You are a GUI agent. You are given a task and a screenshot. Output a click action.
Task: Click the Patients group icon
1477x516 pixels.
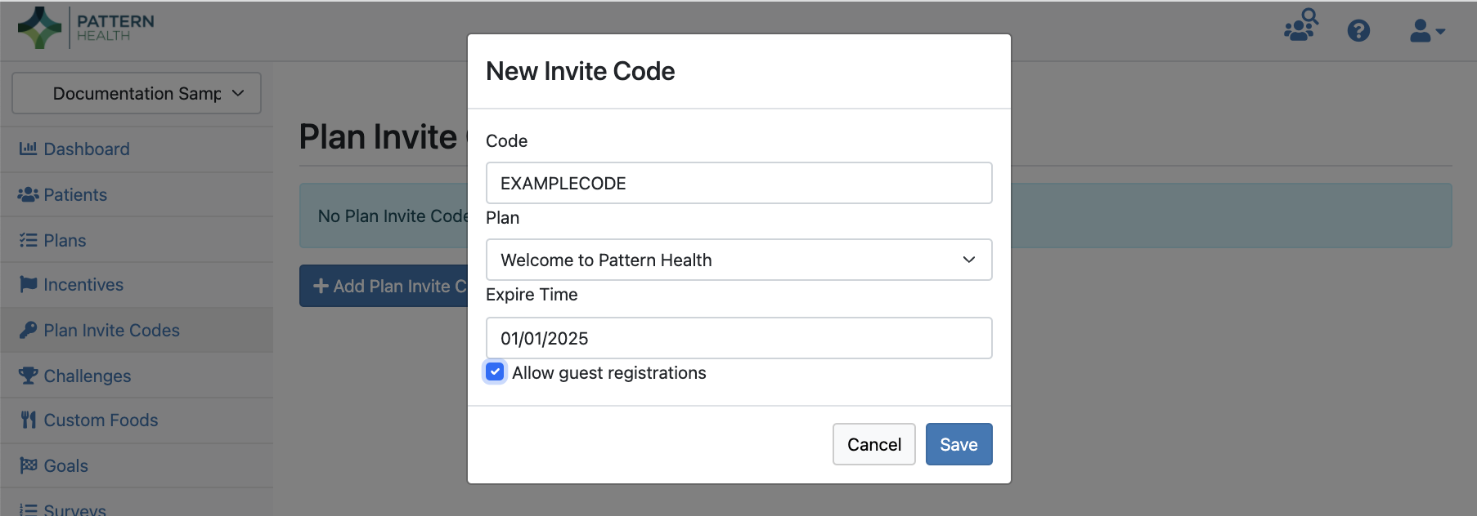[x=28, y=194]
